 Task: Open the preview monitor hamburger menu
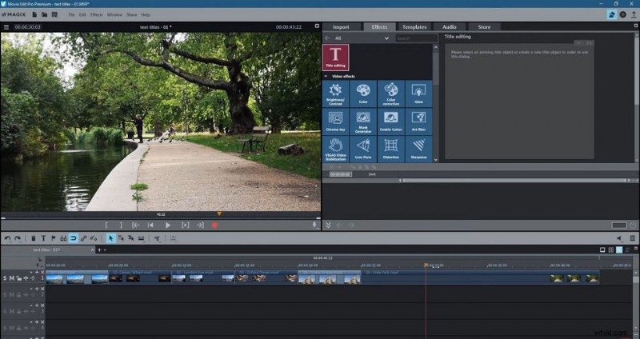point(6,27)
